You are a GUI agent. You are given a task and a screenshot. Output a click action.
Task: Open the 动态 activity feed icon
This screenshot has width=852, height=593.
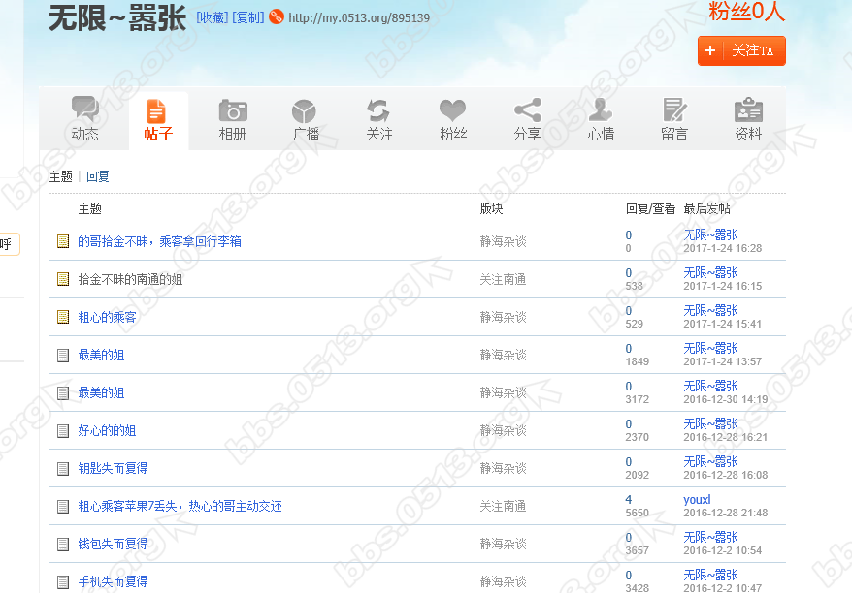tap(85, 110)
